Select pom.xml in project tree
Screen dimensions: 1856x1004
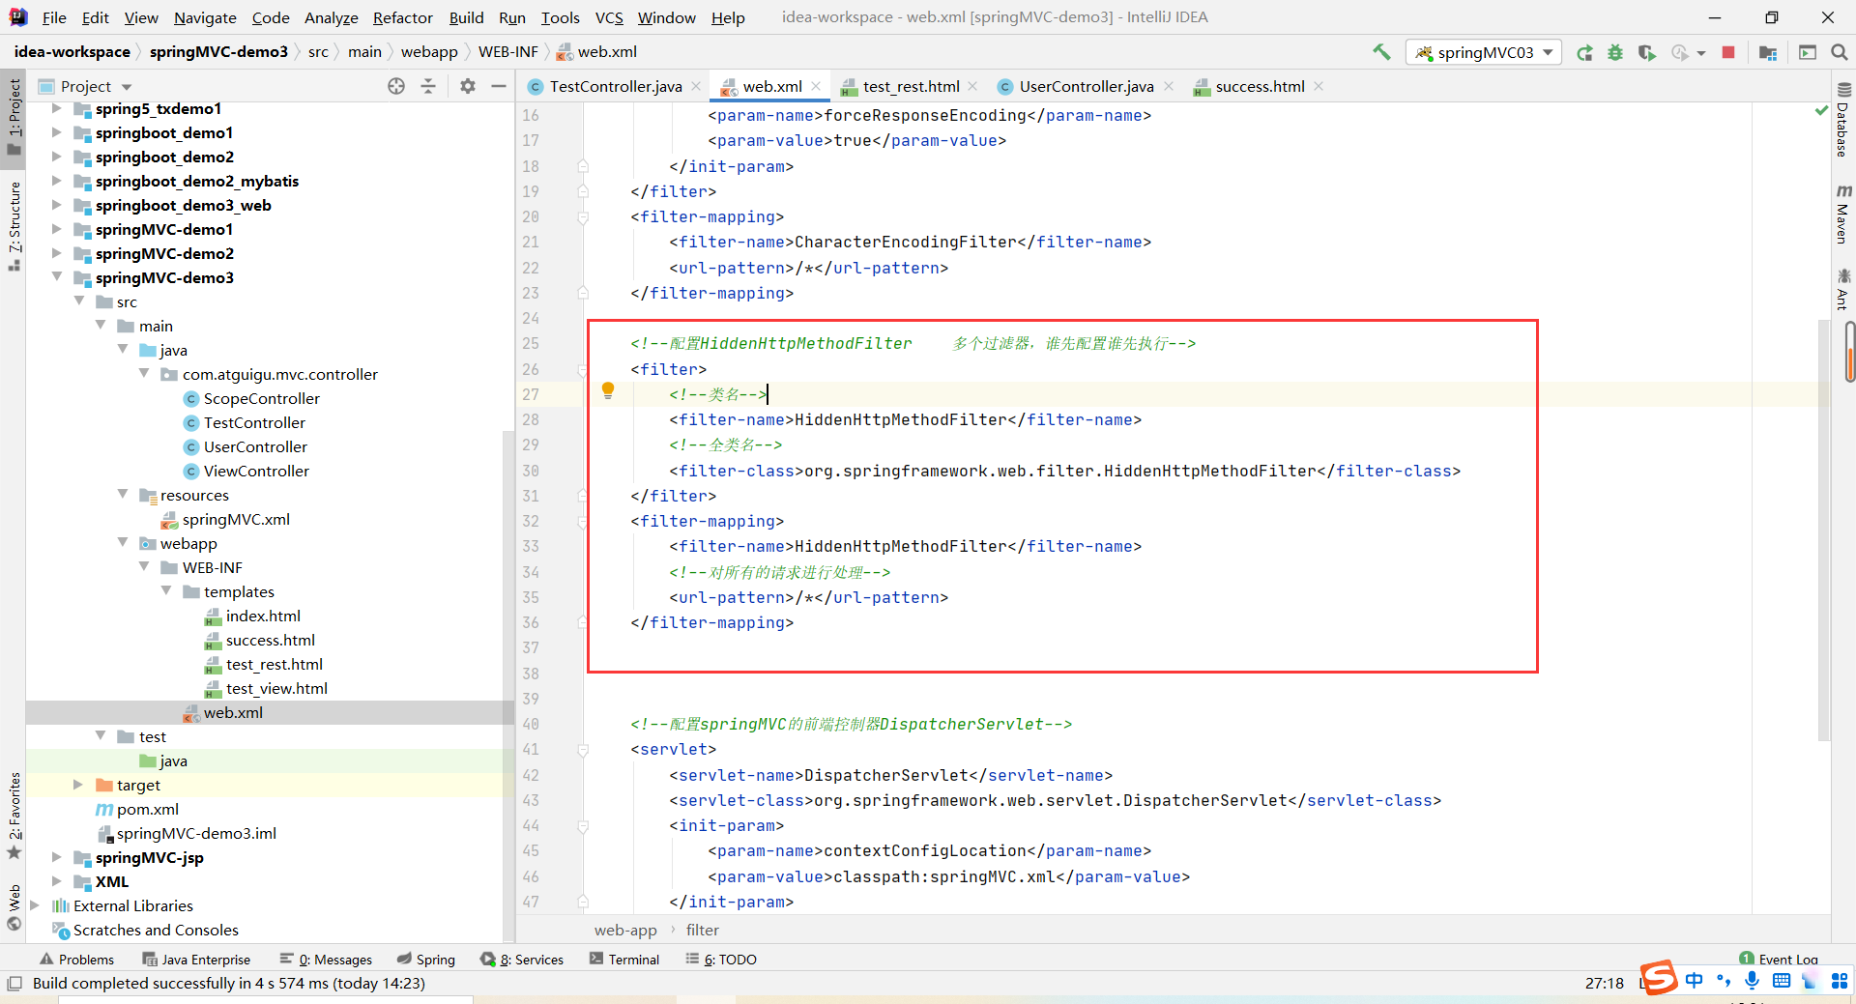[147, 809]
